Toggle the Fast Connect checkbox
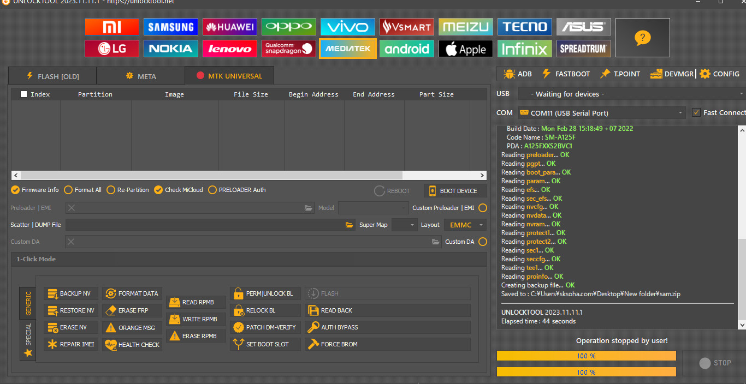Viewport: 746px width, 384px height. click(696, 112)
